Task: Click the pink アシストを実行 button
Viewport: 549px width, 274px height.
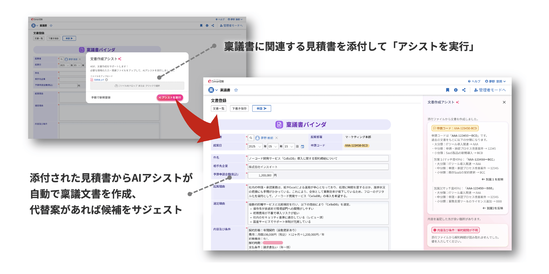Action: click(170, 98)
